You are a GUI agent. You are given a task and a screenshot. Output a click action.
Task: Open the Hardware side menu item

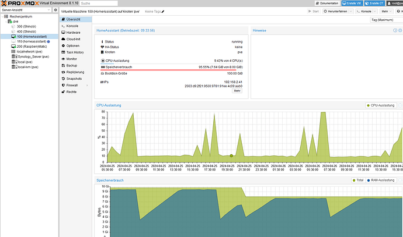[x=76, y=33]
